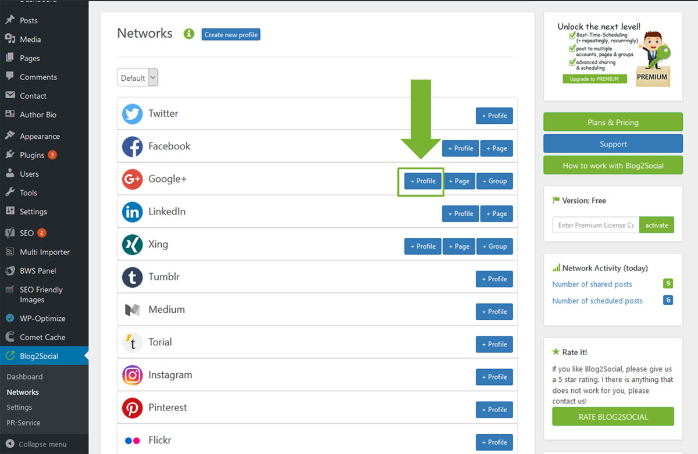Add a Pinterest profile
698x454 pixels.
(494, 410)
